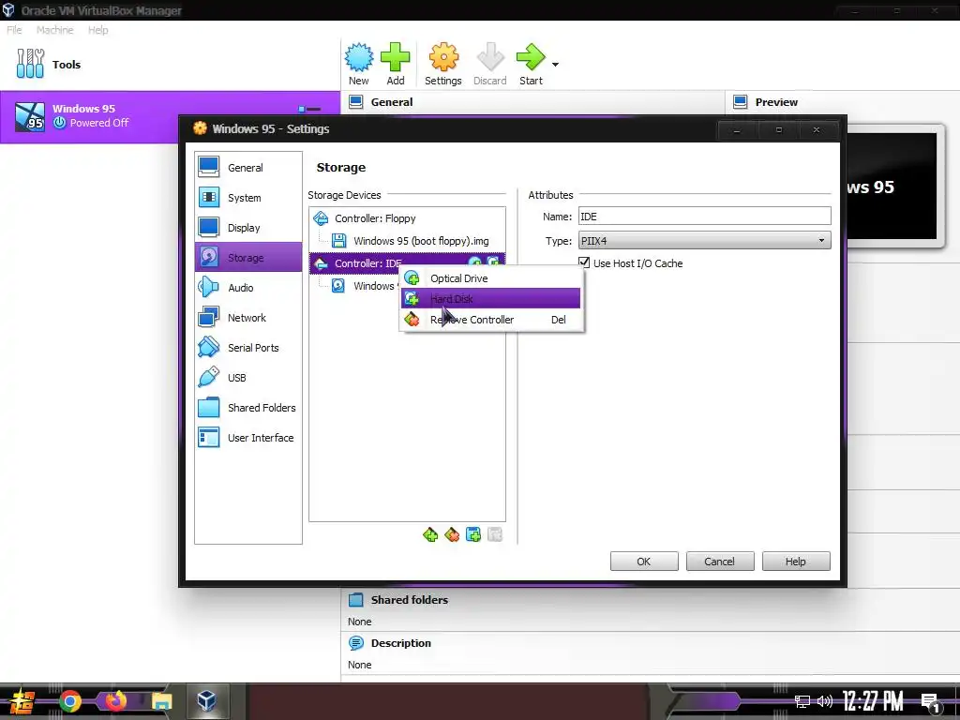Launch Google Chrome from the taskbar

(x=69, y=701)
